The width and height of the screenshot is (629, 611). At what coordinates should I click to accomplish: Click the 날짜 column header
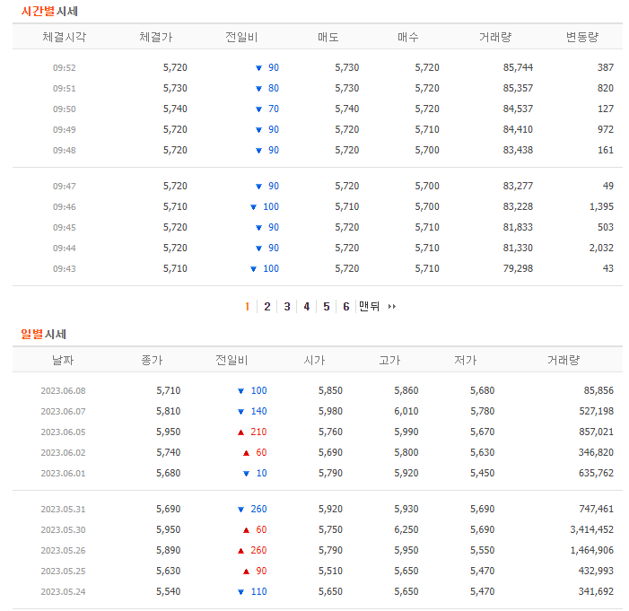pyautogui.click(x=63, y=360)
